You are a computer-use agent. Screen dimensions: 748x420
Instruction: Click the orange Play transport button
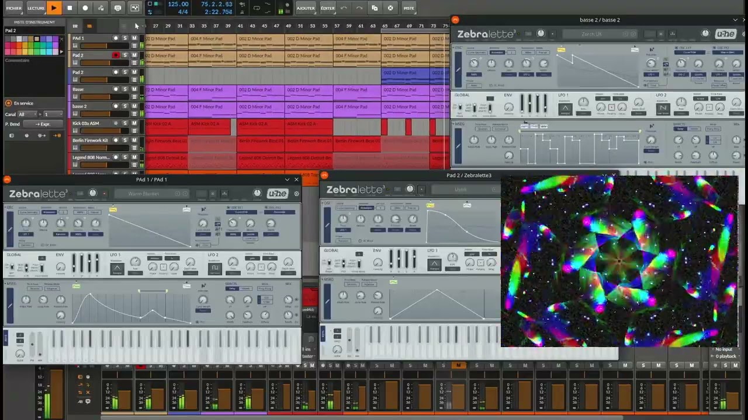tap(53, 8)
